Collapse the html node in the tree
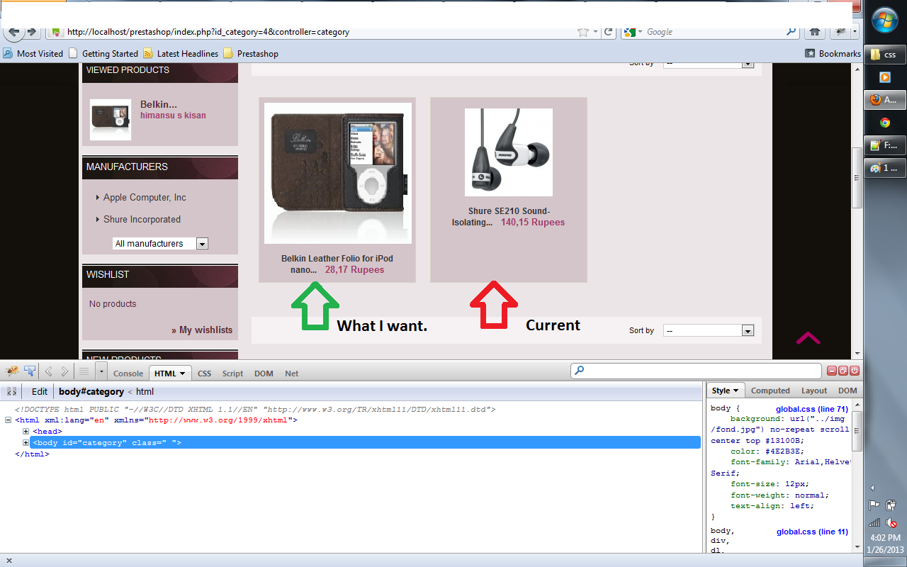Screen dimensions: 907x567 pos(8,420)
